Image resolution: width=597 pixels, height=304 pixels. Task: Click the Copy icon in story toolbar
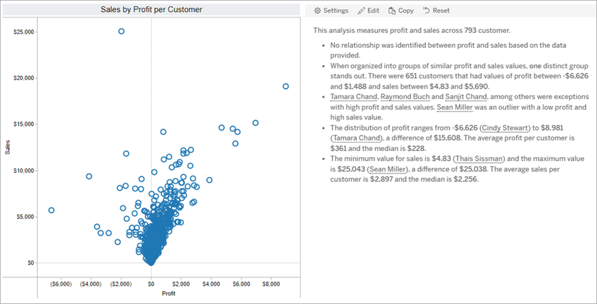[393, 11]
